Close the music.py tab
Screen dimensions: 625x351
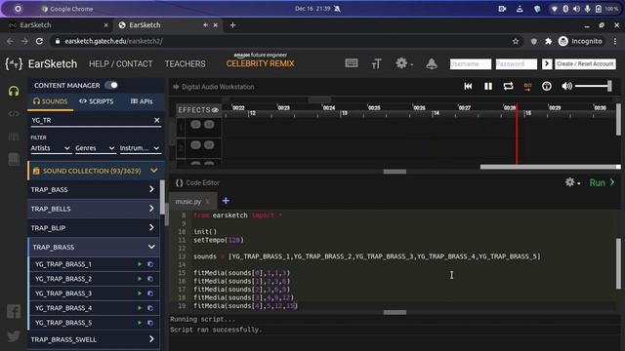[x=208, y=202]
